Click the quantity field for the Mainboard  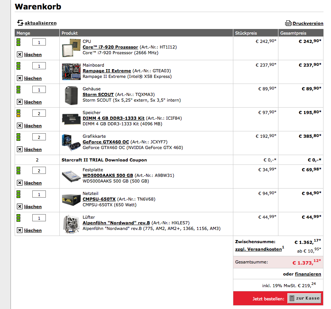(39, 66)
